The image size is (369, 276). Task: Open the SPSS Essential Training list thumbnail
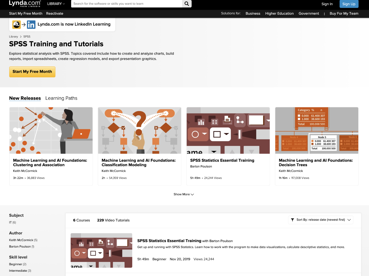(x=101, y=250)
